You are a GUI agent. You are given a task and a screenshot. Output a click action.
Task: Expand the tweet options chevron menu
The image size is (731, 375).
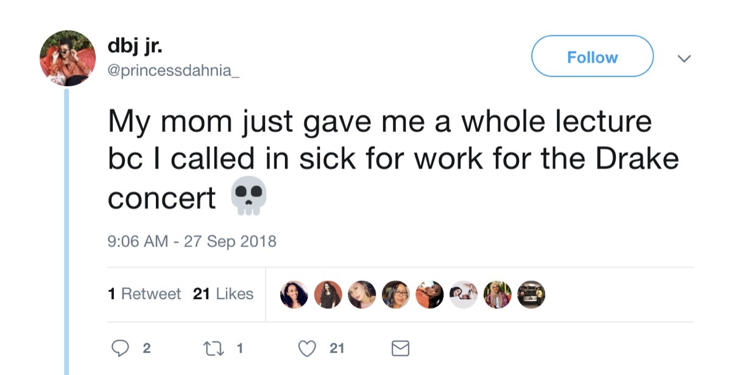tap(684, 59)
